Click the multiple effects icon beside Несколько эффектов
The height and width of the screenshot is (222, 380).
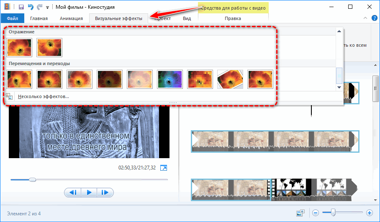click(x=9, y=96)
